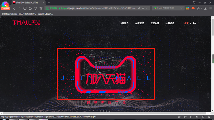Click the 天猫商城 verified site badge

pos(52,8)
